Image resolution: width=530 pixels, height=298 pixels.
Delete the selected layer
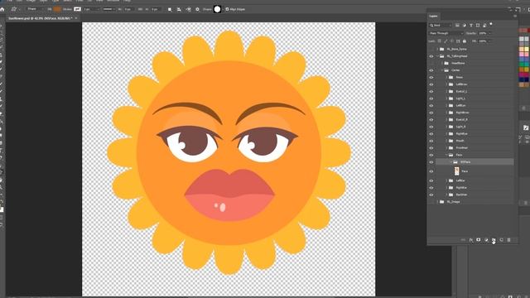click(508, 240)
